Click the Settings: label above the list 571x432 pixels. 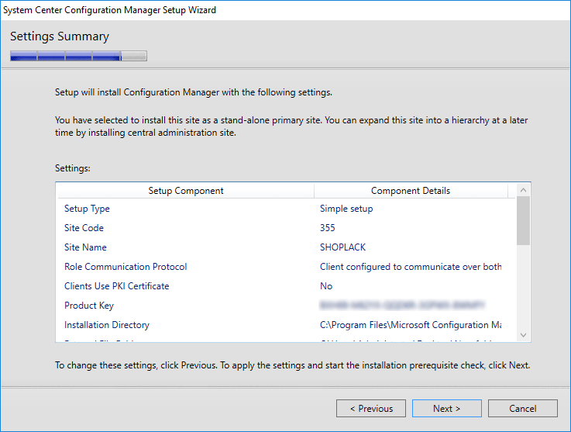(73, 168)
